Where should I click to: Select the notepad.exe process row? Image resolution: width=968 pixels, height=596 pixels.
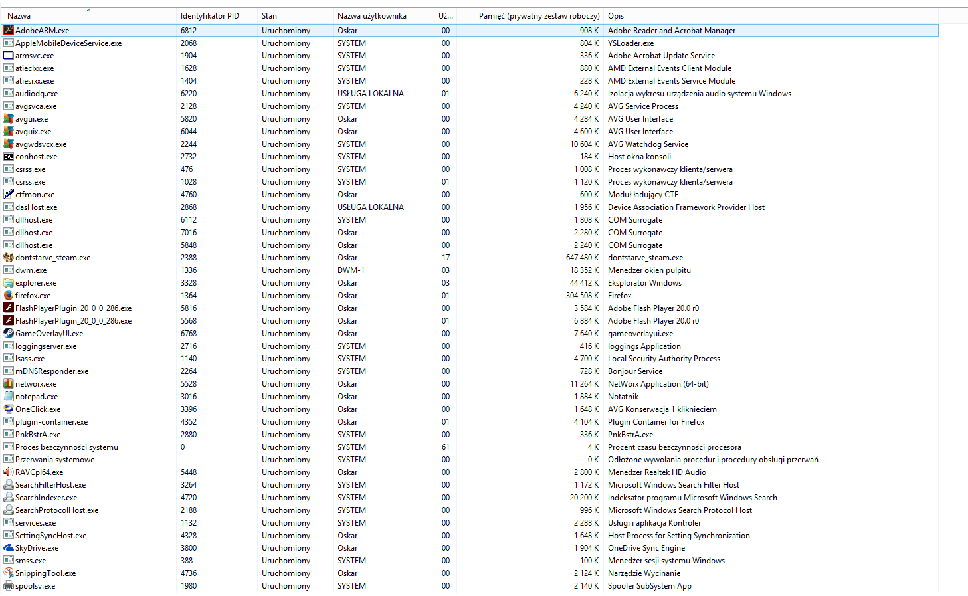(37, 397)
